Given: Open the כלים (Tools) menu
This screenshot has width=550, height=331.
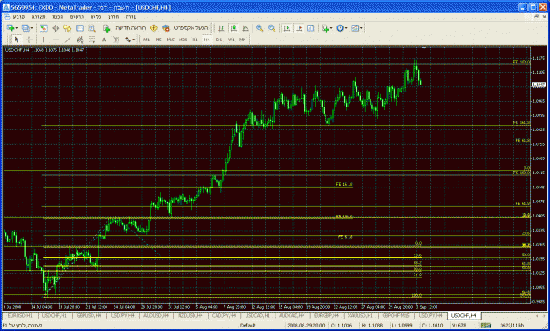Looking at the screenshot, I should pyautogui.click(x=96, y=17).
